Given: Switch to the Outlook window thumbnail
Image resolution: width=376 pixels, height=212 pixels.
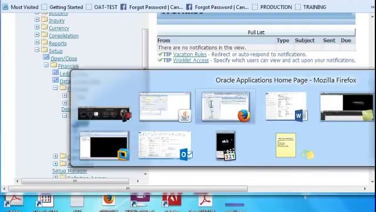Looking at the screenshot, I should [165, 145].
